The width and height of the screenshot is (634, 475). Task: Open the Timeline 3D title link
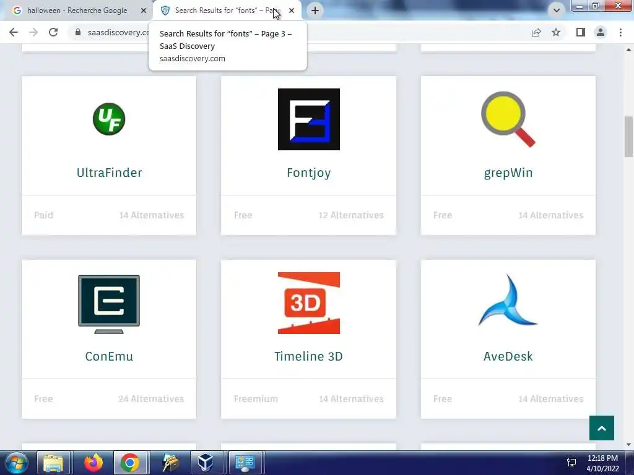[x=308, y=356]
